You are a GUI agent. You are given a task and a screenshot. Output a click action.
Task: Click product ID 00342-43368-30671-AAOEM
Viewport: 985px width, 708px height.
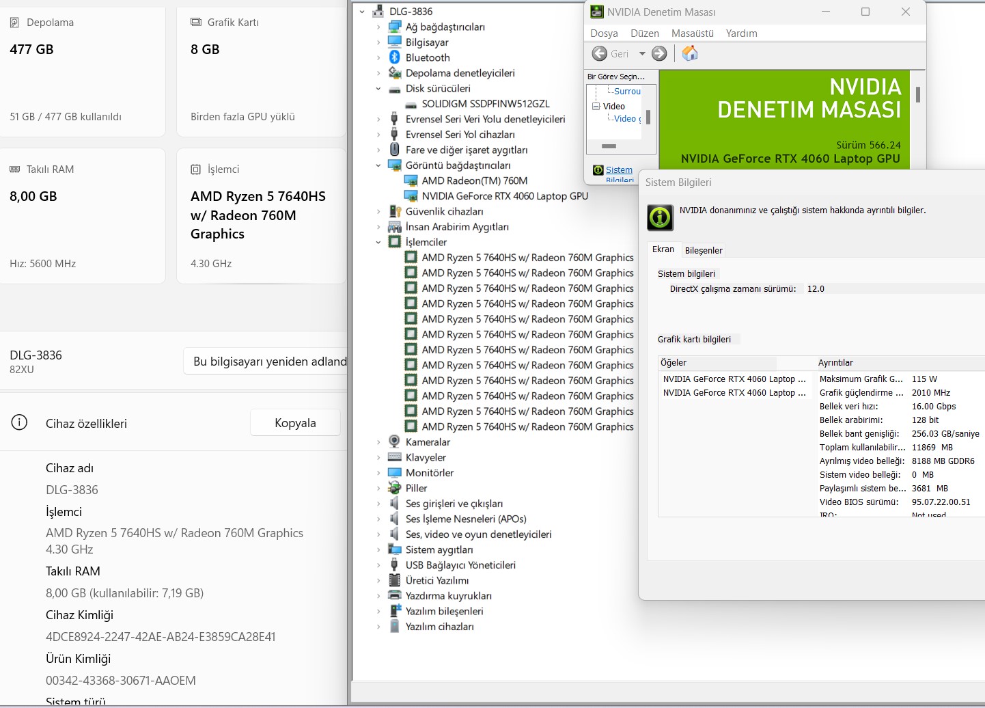[121, 680]
